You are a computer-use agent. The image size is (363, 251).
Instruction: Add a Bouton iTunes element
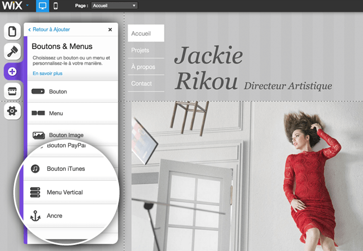coord(69,168)
